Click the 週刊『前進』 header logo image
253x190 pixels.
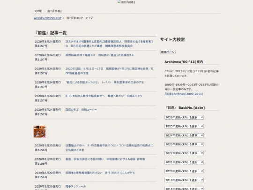click(126, 2)
